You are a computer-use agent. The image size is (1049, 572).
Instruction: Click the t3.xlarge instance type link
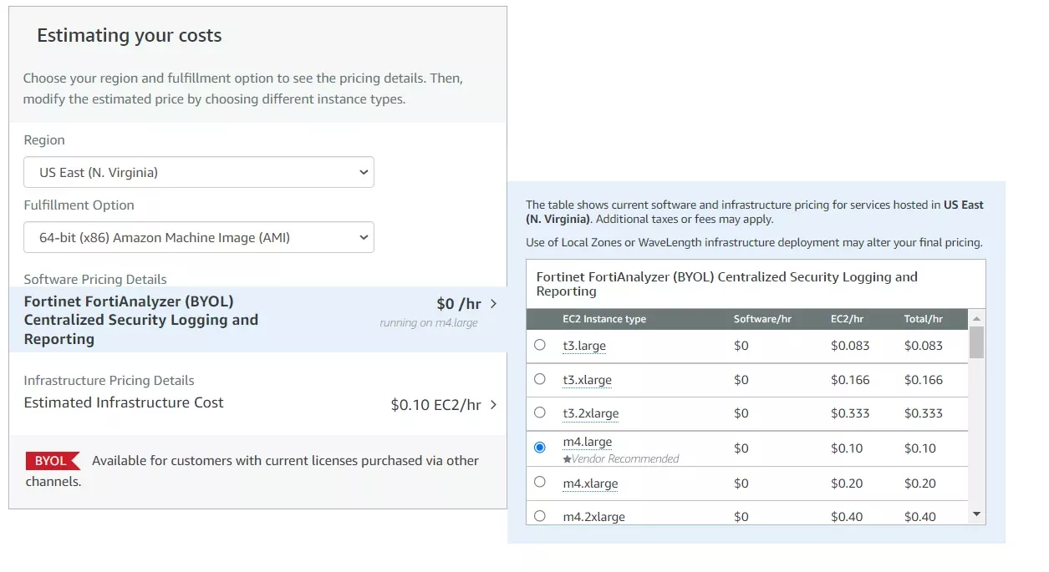pos(588,380)
